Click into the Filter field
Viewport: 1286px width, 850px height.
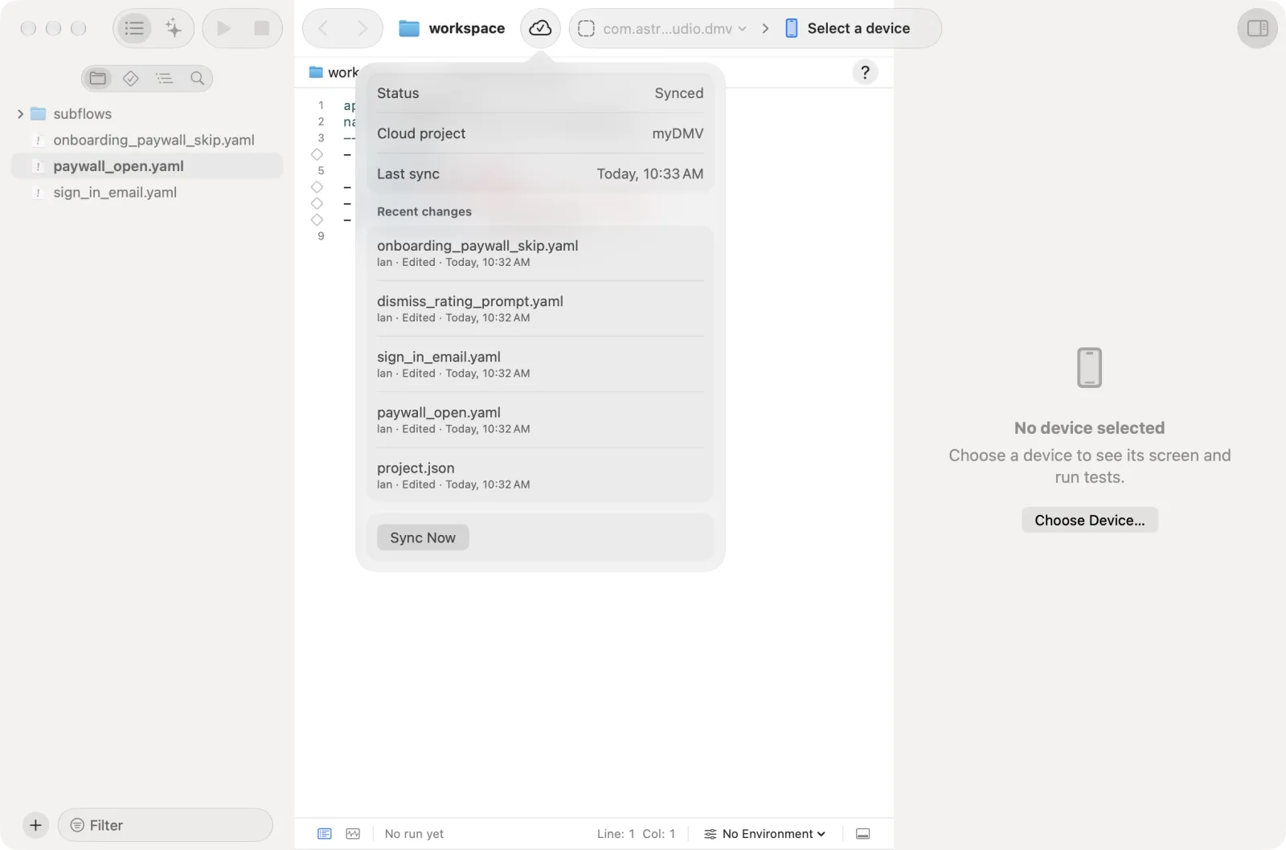pyautogui.click(x=166, y=825)
